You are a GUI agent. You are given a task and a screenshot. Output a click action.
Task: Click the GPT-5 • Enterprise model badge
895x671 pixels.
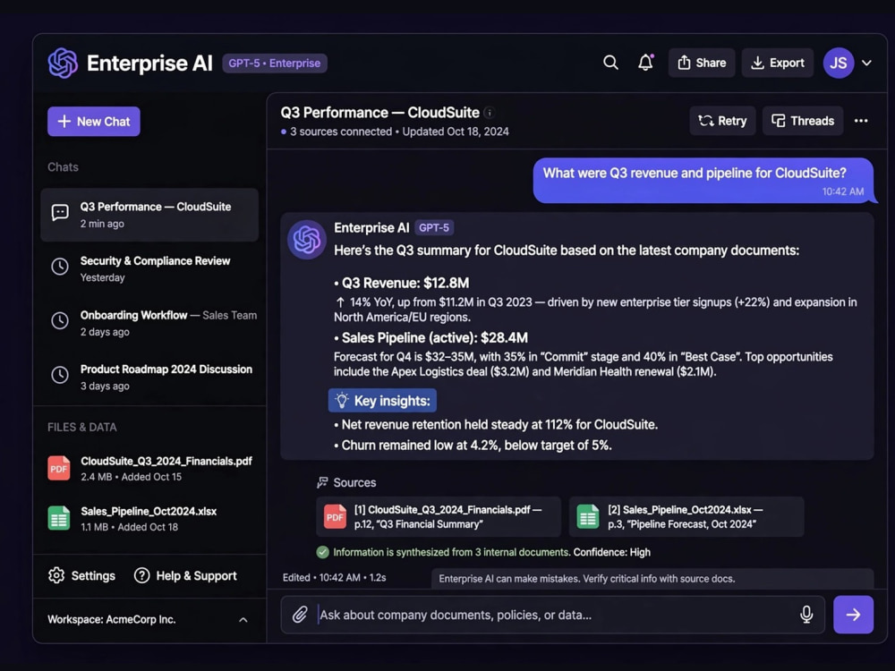pyautogui.click(x=275, y=63)
